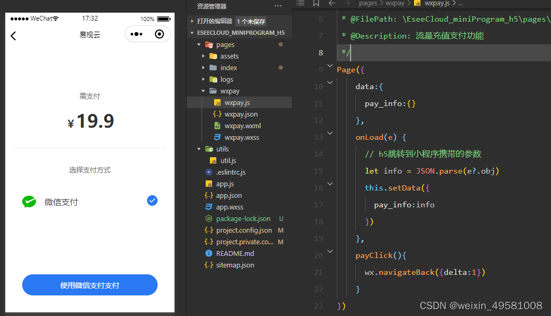Collapse the wxpay folder

pos(203,91)
